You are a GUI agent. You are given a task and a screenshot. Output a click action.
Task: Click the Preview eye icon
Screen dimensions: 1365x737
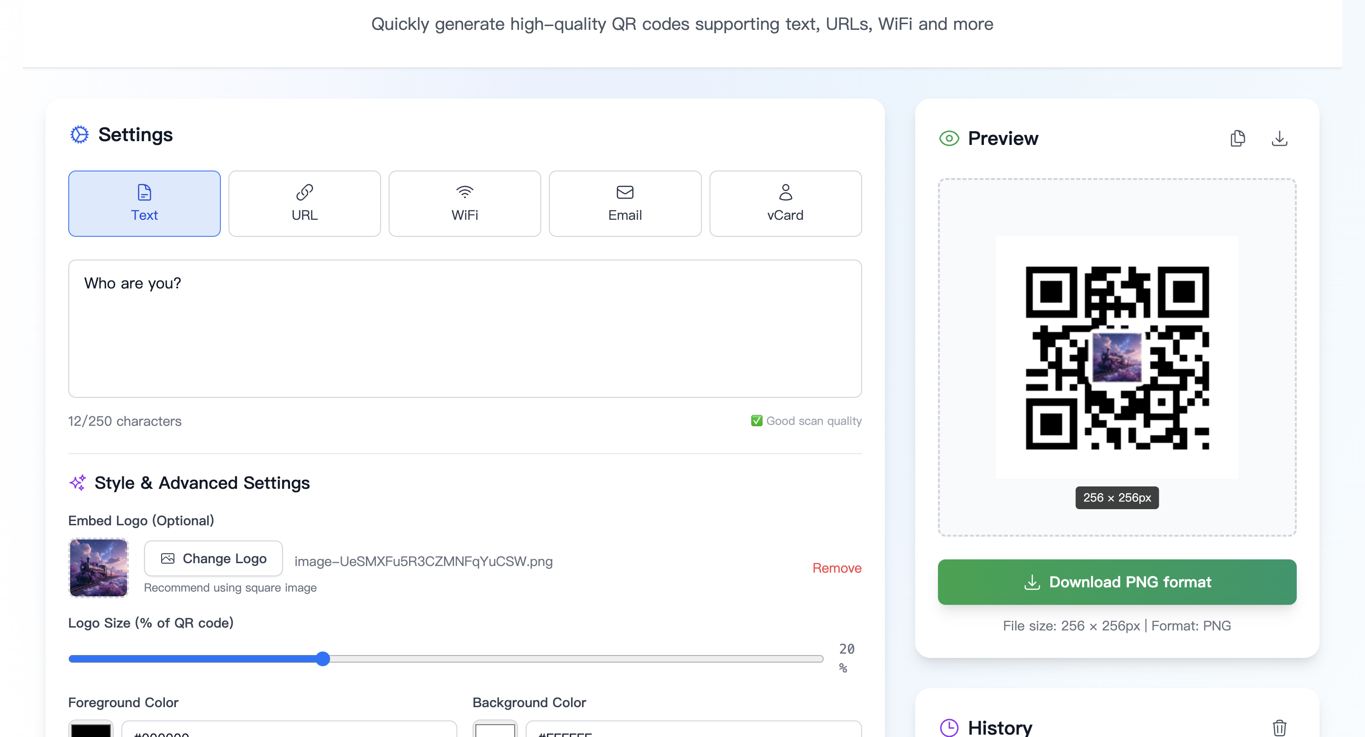click(x=949, y=138)
